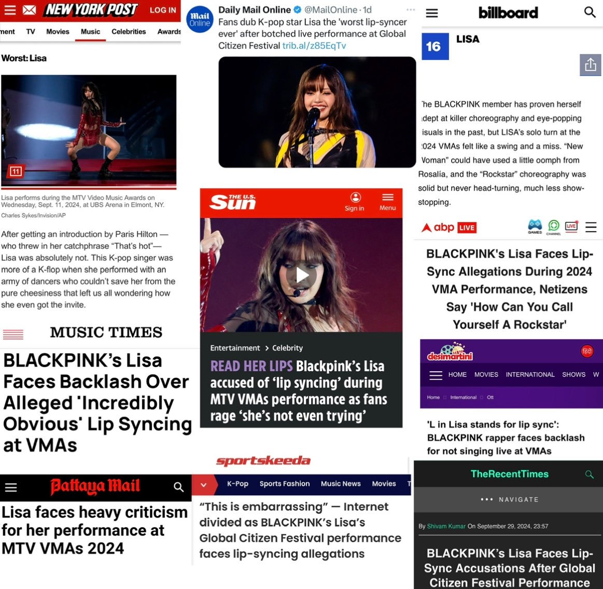The height and width of the screenshot is (589, 603).
Task: Open the abp Lip-Sync Allegations headline
Action: pyautogui.click(x=510, y=289)
